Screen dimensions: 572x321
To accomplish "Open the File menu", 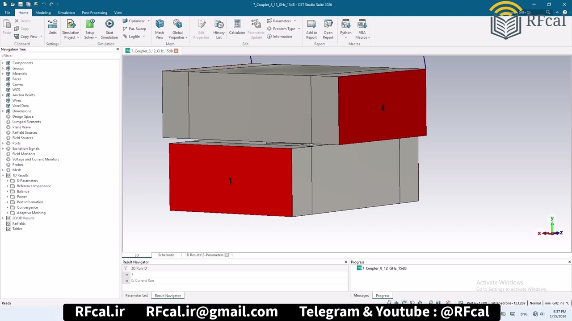I will (x=8, y=12).
